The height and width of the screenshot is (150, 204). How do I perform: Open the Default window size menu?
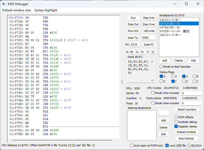pos(16,10)
